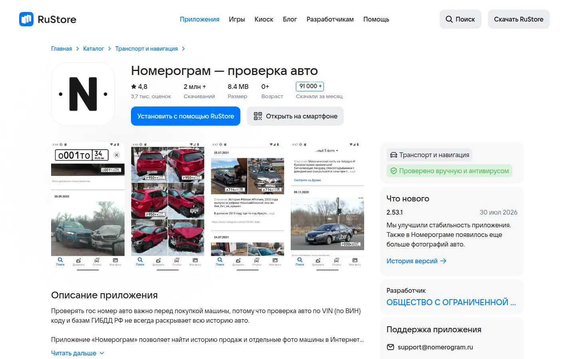The image size is (575, 359).
Task: Click the 2 млн + downloads value
Action: 195,87
